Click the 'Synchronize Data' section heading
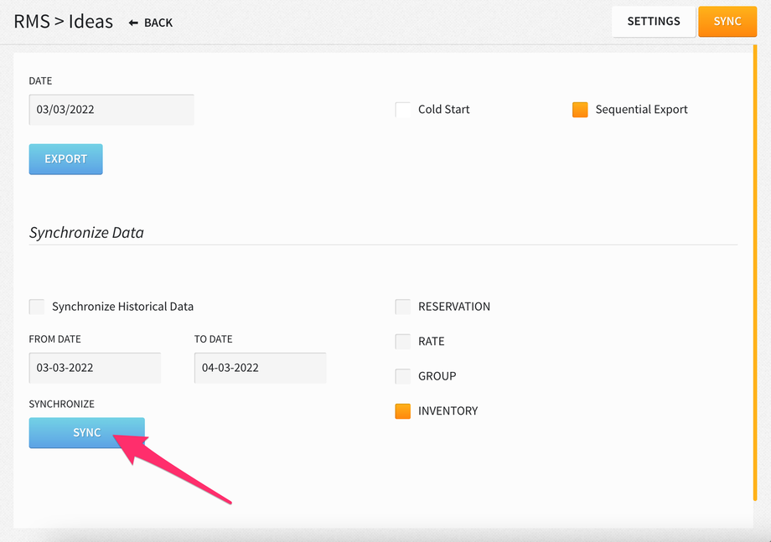The height and width of the screenshot is (542, 771). (86, 232)
